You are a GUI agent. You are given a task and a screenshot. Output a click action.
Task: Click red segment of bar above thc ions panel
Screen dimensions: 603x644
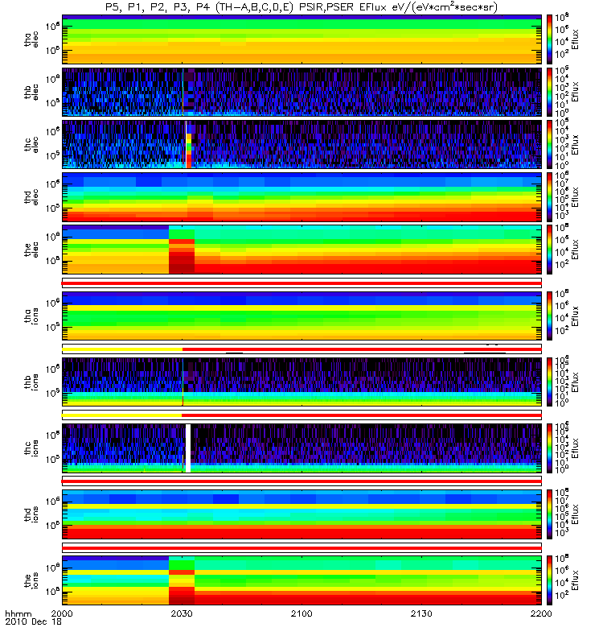point(361,415)
